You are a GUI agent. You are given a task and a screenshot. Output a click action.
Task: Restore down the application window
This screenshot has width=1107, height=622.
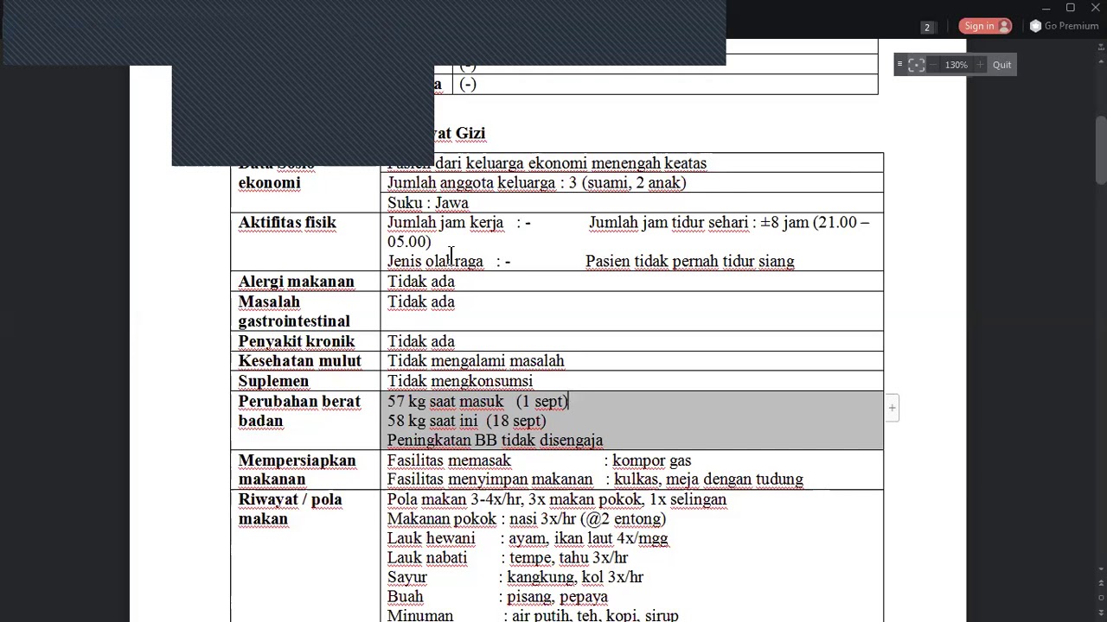[x=1070, y=8]
